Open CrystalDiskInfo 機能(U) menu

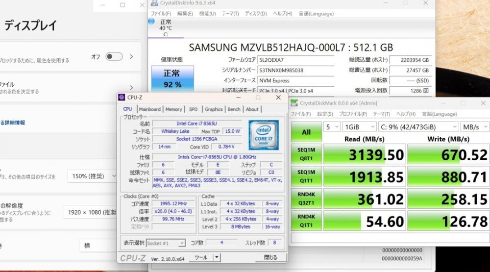click(207, 13)
